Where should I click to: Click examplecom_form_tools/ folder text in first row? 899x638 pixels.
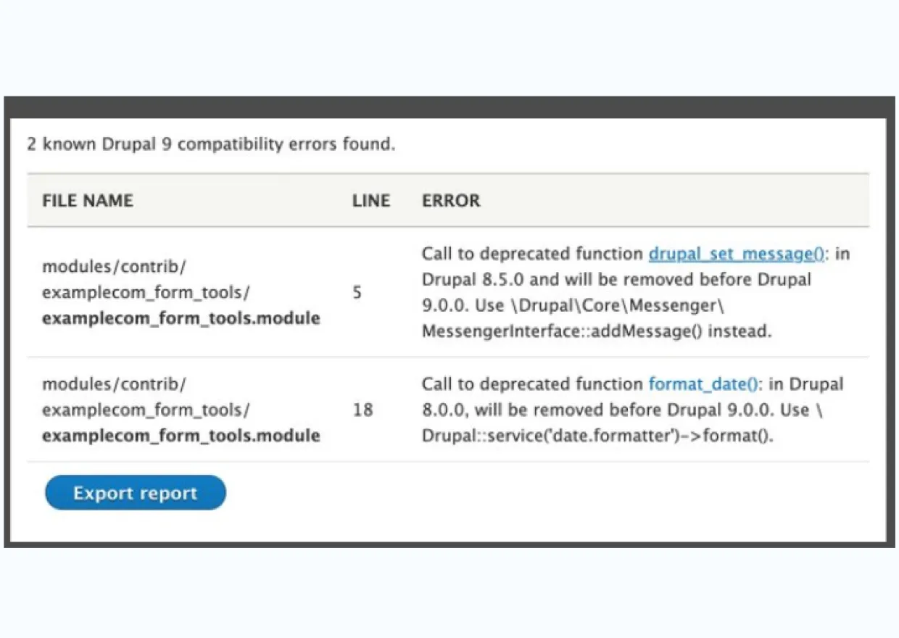146,293
